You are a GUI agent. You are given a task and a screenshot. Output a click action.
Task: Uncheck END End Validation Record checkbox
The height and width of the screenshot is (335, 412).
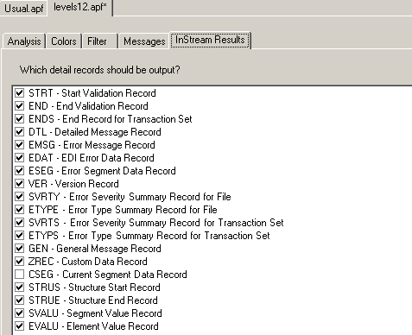(x=19, y=106)
